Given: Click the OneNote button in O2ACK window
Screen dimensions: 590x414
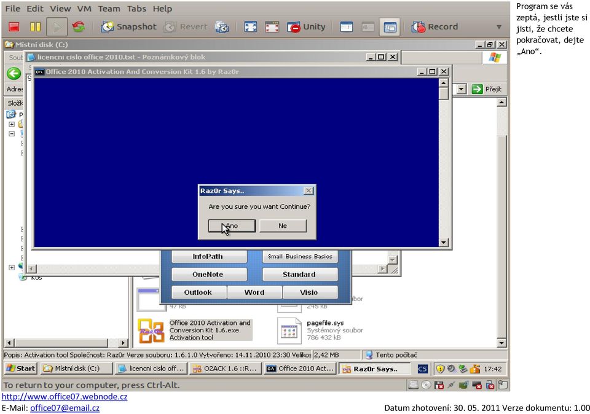Looking at the screenshot, I should pyautogui.click(x=209, y=275).
